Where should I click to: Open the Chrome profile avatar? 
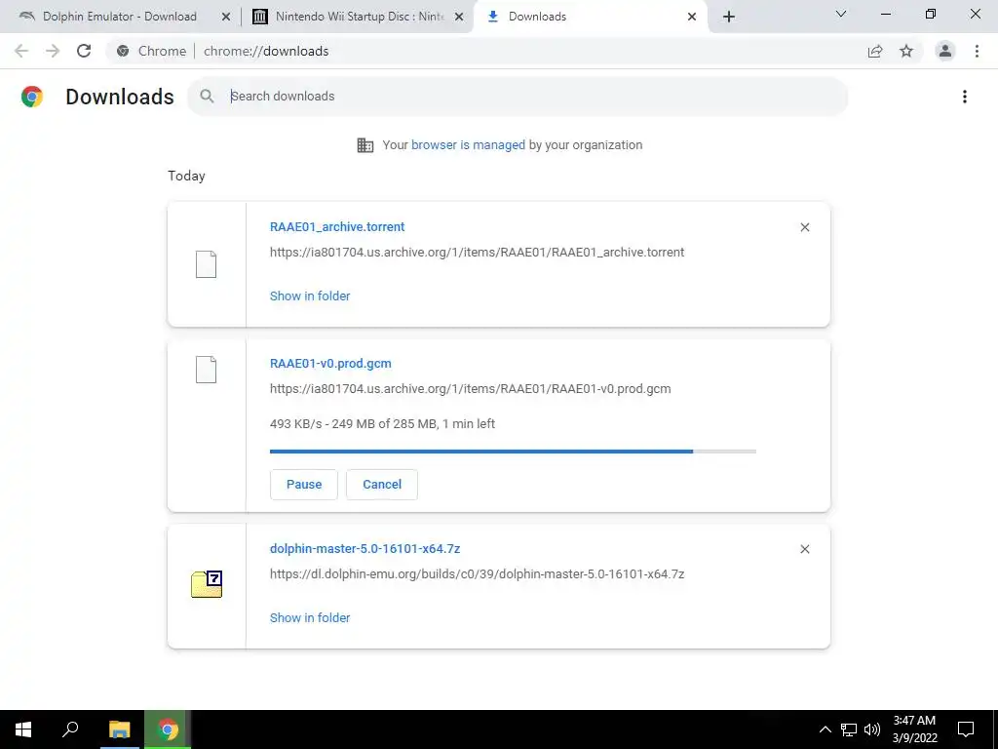click(945, 51)
